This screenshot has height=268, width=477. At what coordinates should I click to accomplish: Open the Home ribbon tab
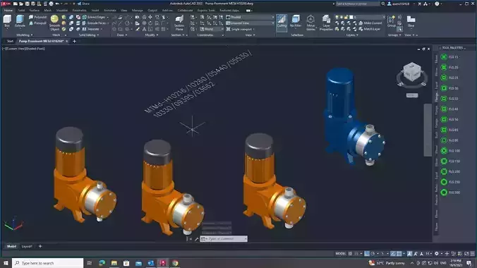point(8,11)
